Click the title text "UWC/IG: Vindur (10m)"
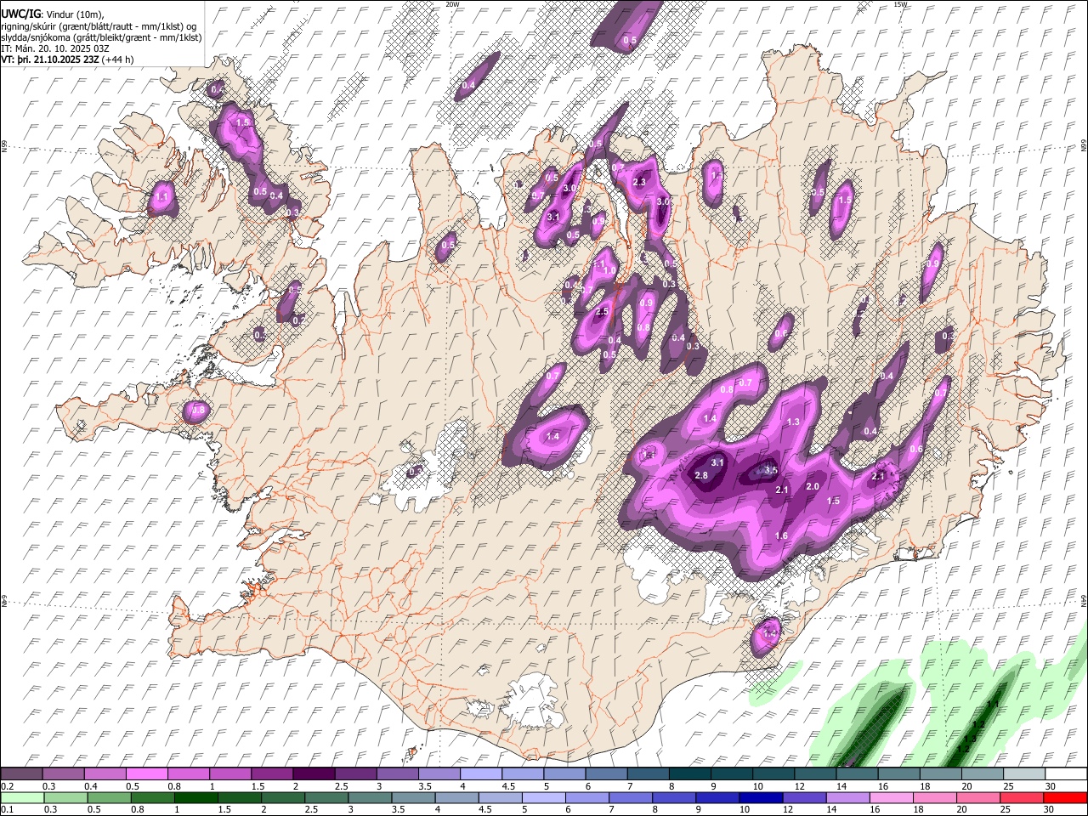 [52, 14]
